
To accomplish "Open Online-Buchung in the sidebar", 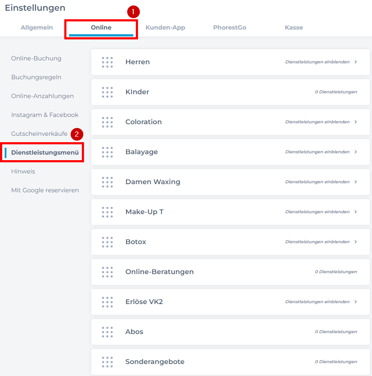I will (36, 58).
